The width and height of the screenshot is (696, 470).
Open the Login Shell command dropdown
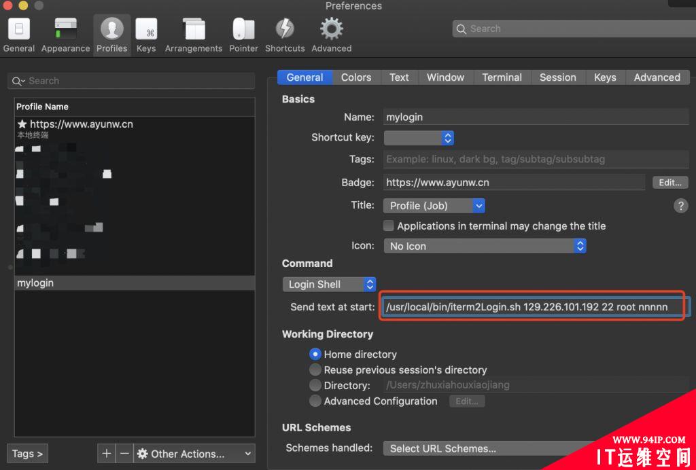[x=329, y=285]
